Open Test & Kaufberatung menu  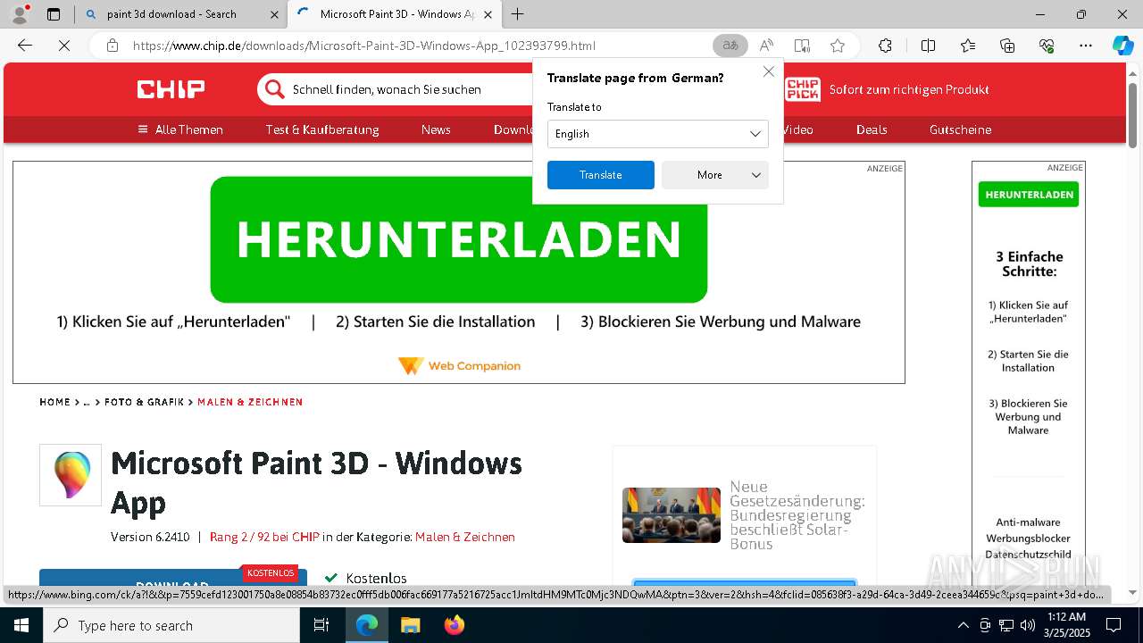coord(322,129)
